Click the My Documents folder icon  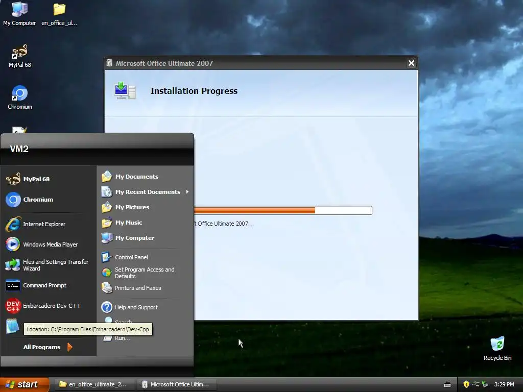coord(107,177)
